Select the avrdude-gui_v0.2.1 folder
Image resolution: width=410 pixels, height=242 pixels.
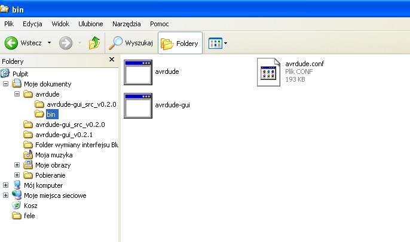point(64,135)
